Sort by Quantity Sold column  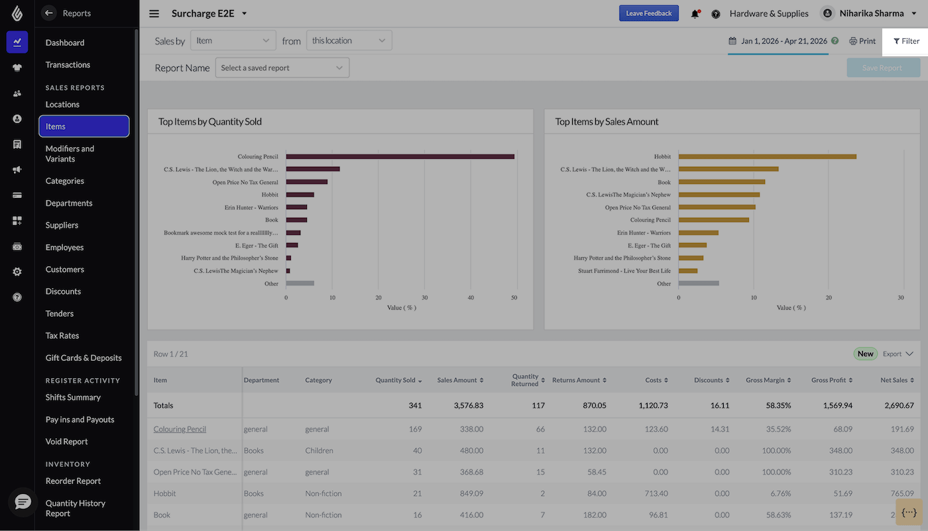(398, 380)
